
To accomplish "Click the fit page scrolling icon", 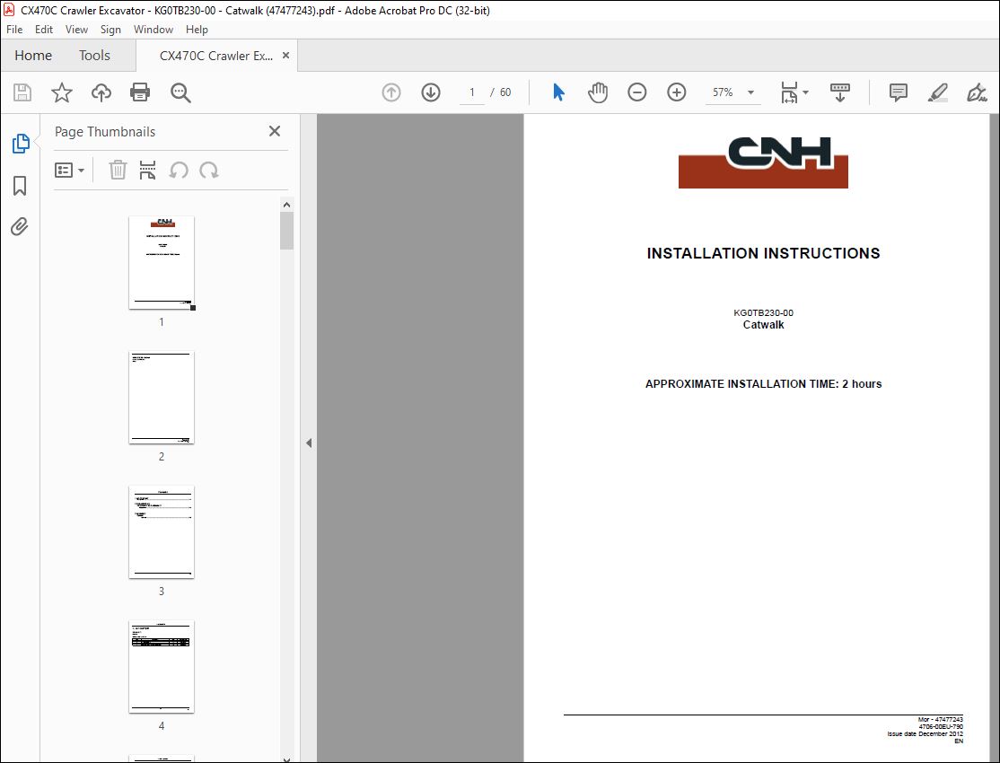I will coord(790,92).
